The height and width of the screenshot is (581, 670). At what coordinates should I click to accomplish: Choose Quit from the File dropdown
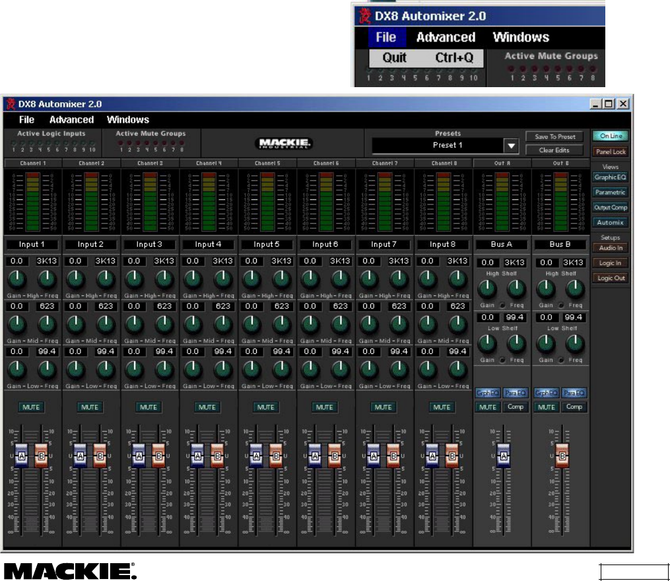(x=426, y=57)
